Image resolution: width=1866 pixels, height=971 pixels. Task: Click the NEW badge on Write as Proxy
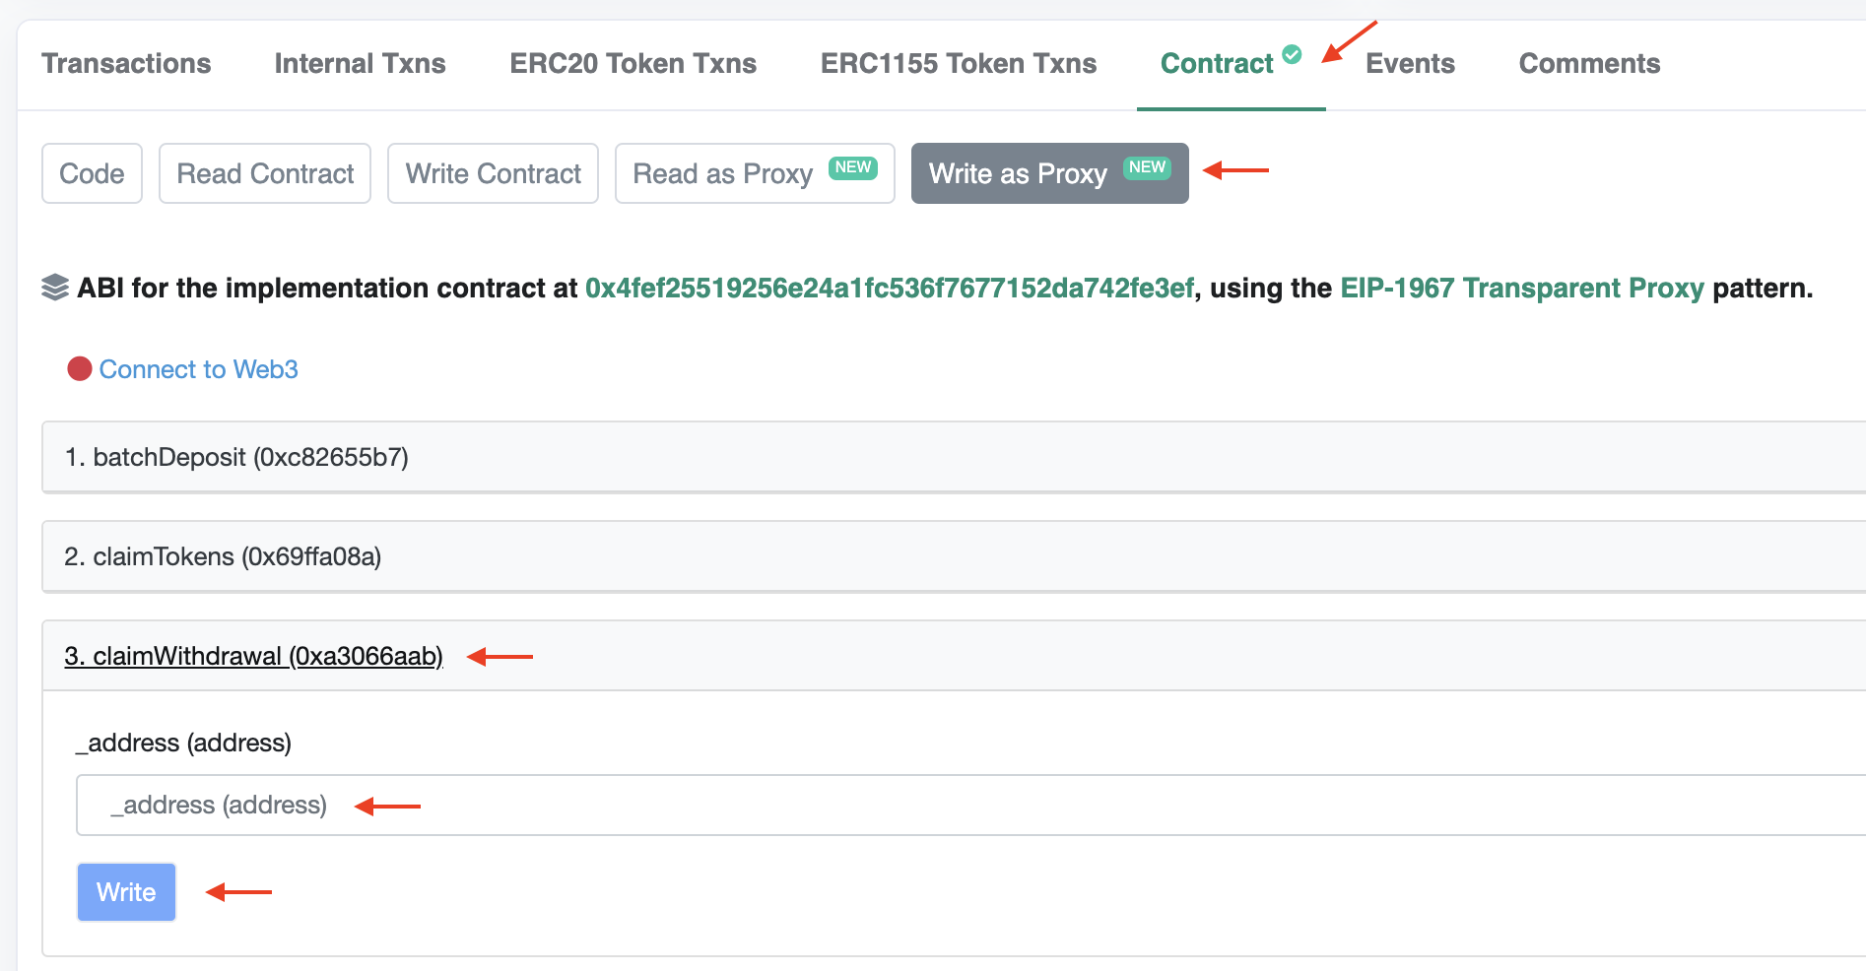point(1147,167)
